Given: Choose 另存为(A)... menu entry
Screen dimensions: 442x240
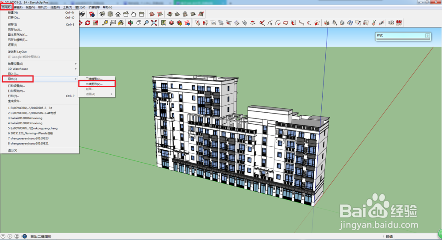Looking at the screenshot, I should 39,30.
